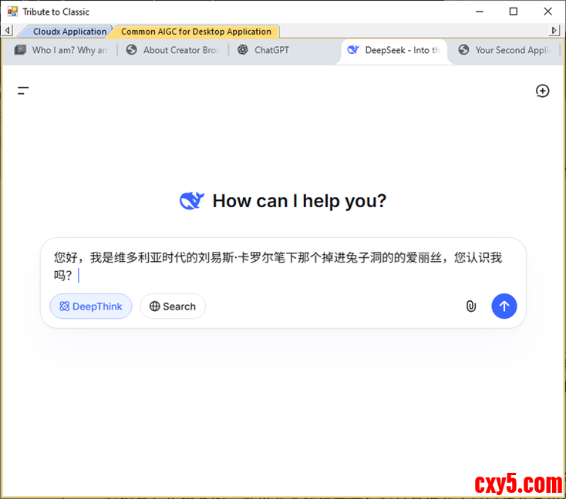
Task: Close the Tribute to Classic window
Action: click(547, 12)
